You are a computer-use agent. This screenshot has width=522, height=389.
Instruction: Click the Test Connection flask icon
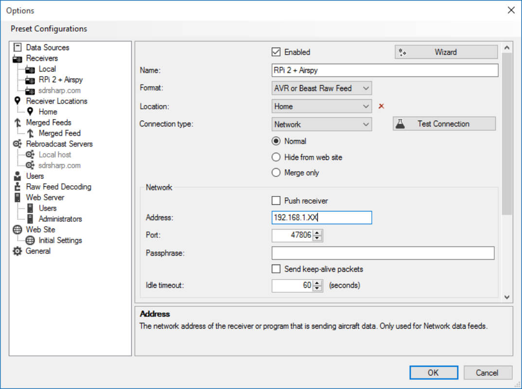click(400, 124)
